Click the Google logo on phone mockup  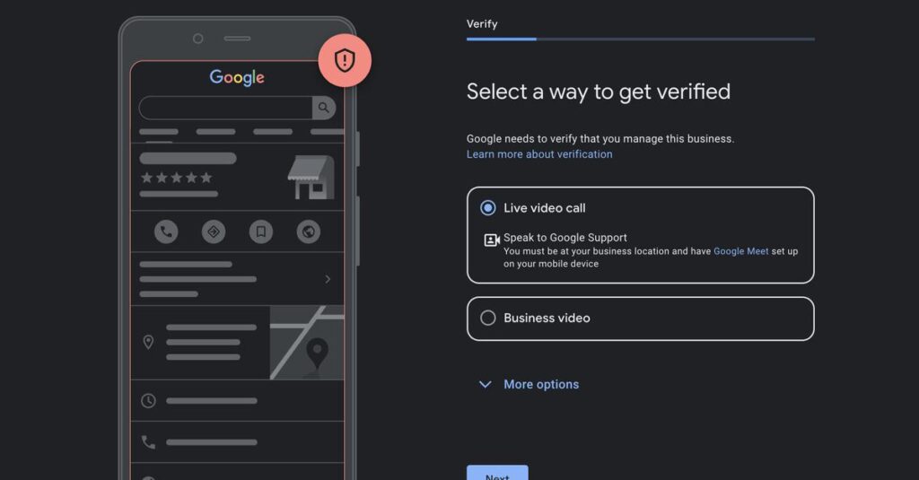click(237, 77)
